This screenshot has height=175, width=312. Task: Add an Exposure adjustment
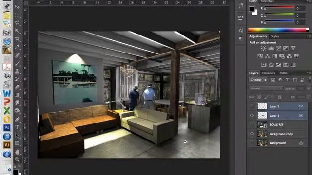click(x=286, y=48)
